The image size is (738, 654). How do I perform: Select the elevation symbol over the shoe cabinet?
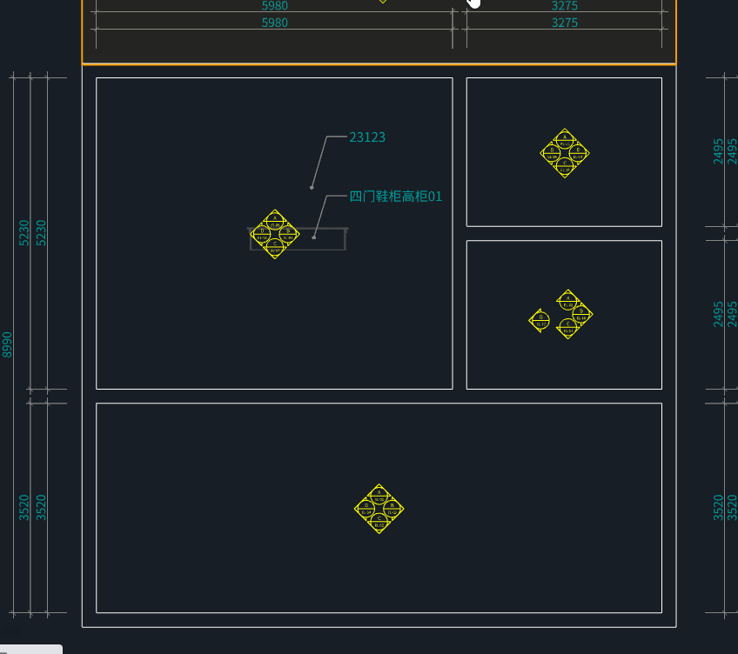pos(274,234)
